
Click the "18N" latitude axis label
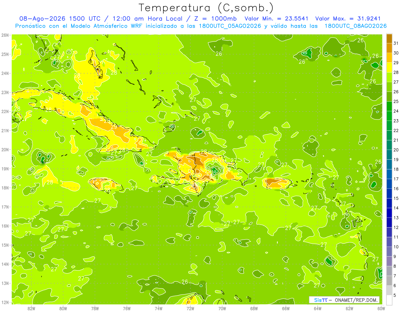pos(5,188)
